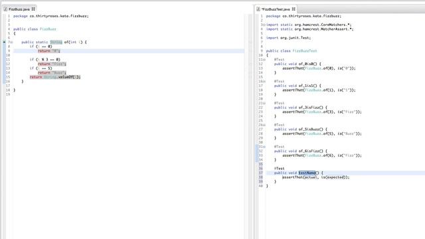
Task: Collapse the imports fold in FizzBuzzTest.java
Action: tap(264, 25)
